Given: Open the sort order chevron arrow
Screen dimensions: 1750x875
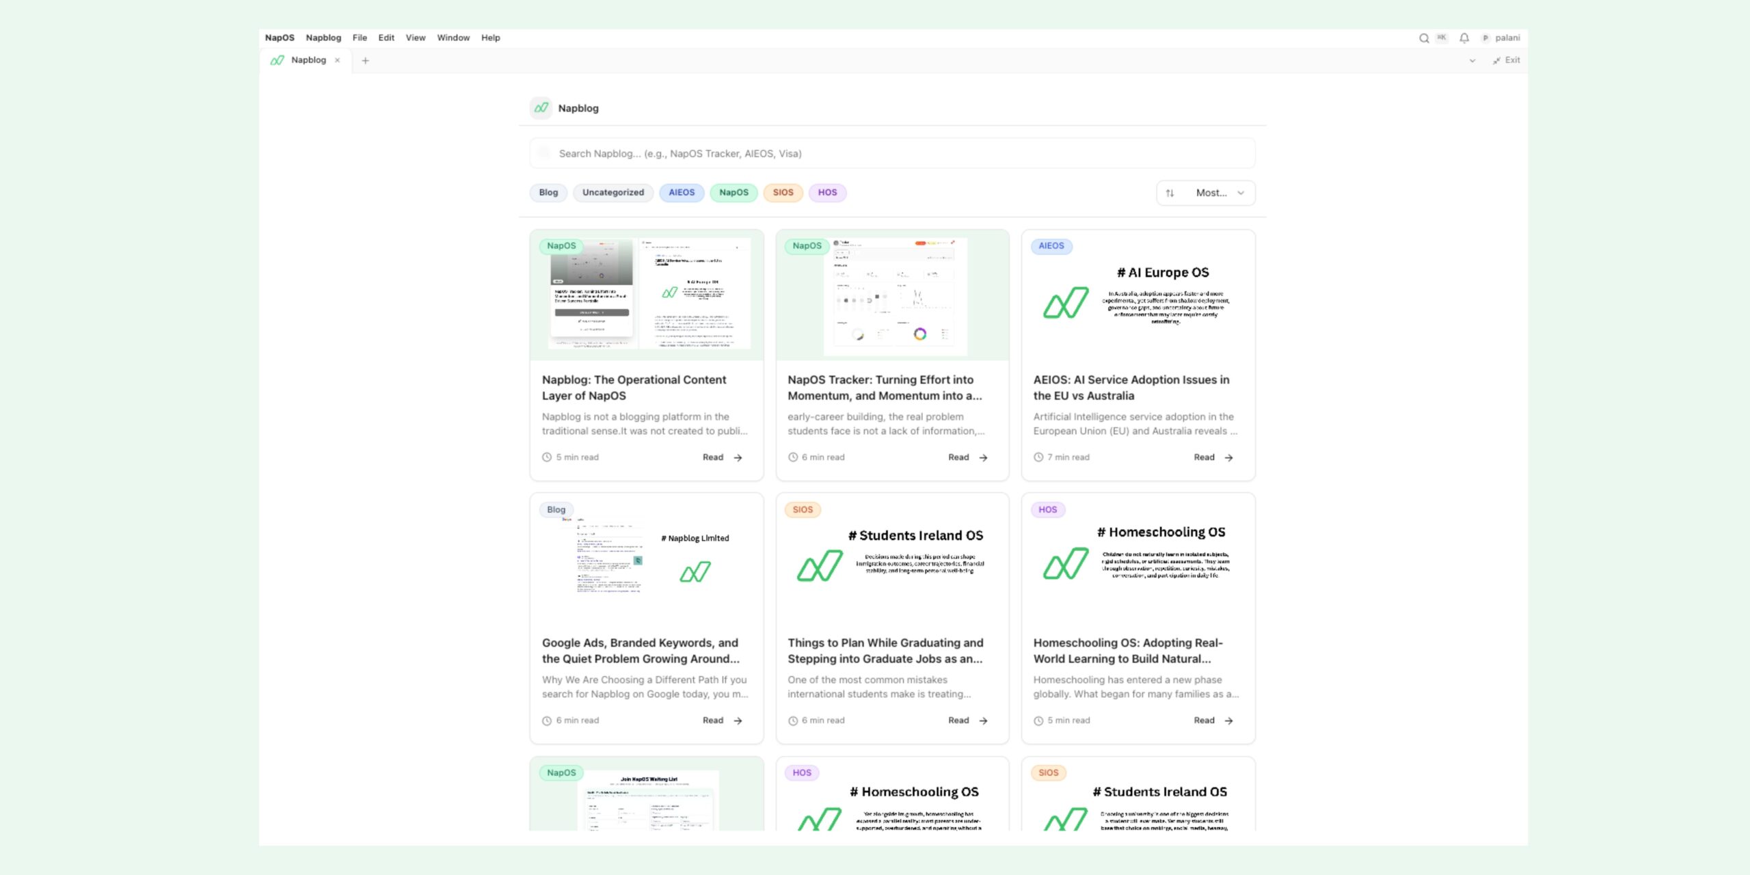Looking at the screenshot, I should pyautogui.click(x=1241, y=193).
